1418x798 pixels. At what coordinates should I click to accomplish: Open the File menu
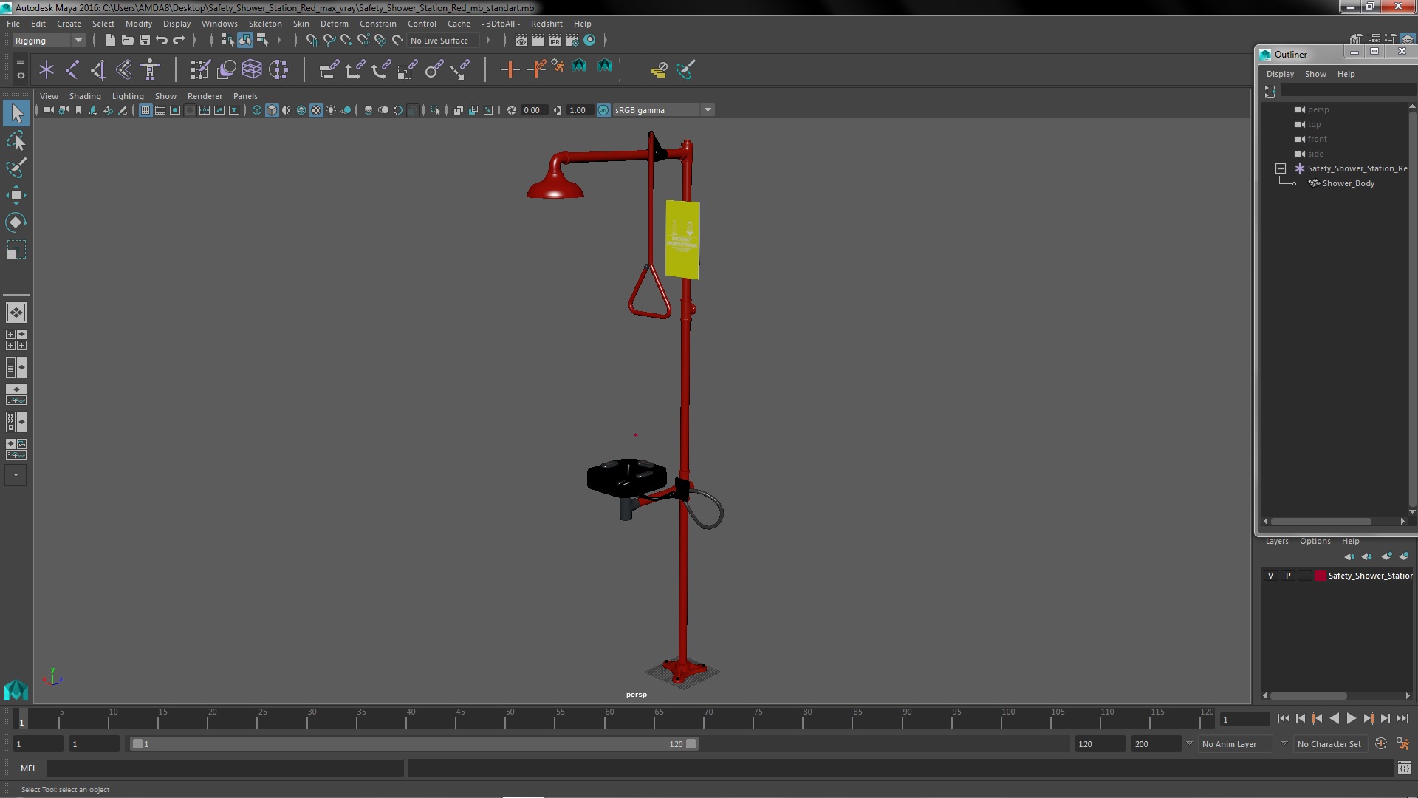(x=13, y=24)
